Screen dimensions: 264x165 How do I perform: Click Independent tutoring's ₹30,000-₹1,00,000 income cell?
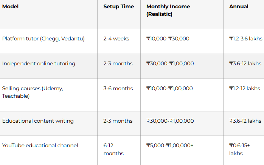pyautogui.click(x=170, y=63)
